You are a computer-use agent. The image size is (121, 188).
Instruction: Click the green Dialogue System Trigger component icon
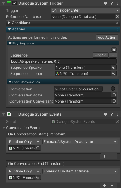pyautogui.click(x=9, y=2)
